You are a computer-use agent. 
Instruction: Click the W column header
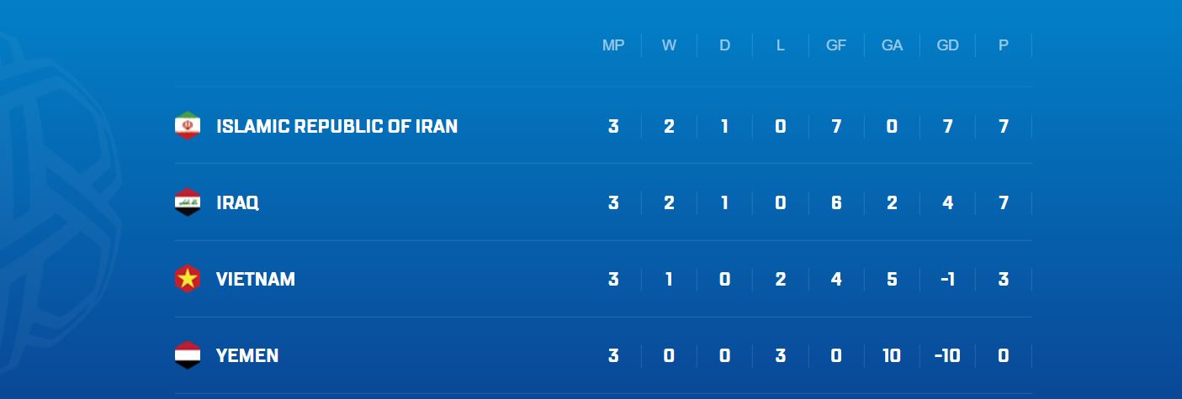(669, 45)
